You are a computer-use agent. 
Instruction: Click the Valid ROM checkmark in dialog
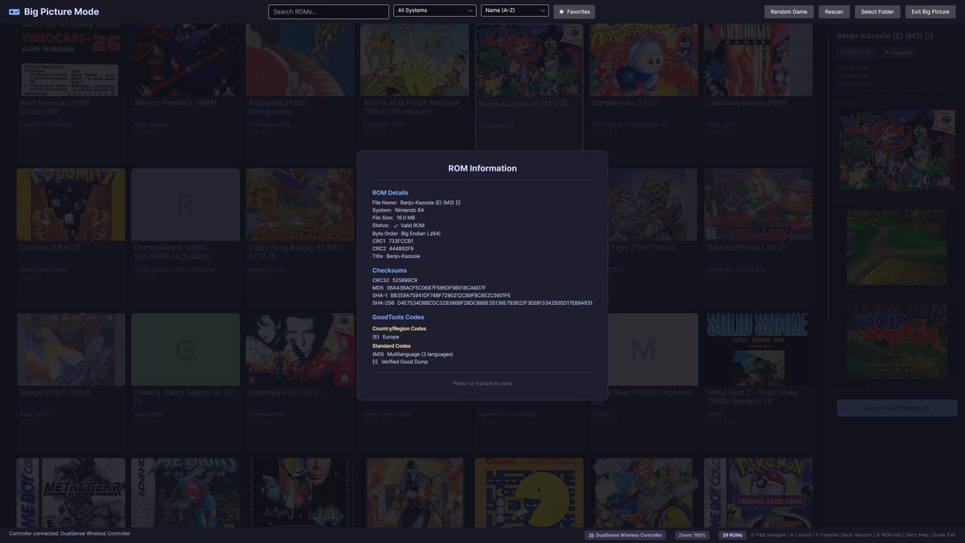tap(396, 226)
